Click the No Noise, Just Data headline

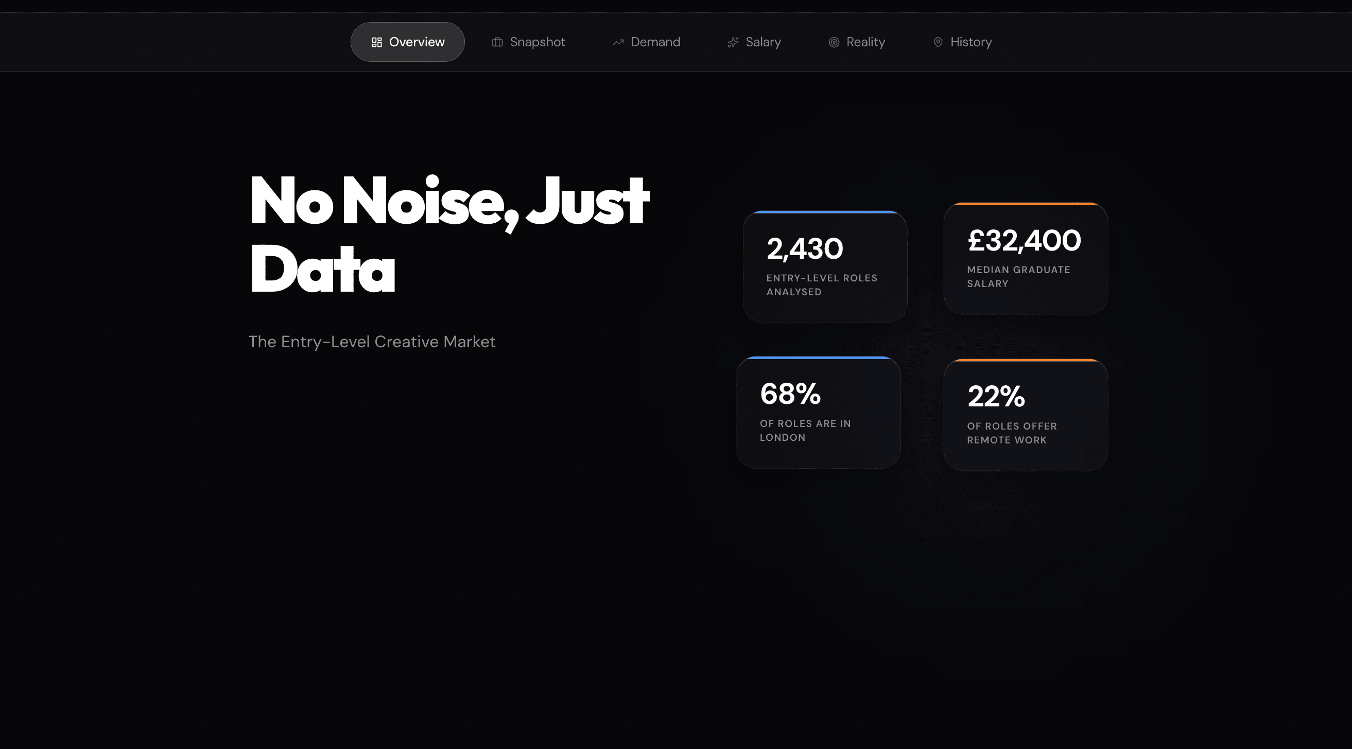click(450, 235)
